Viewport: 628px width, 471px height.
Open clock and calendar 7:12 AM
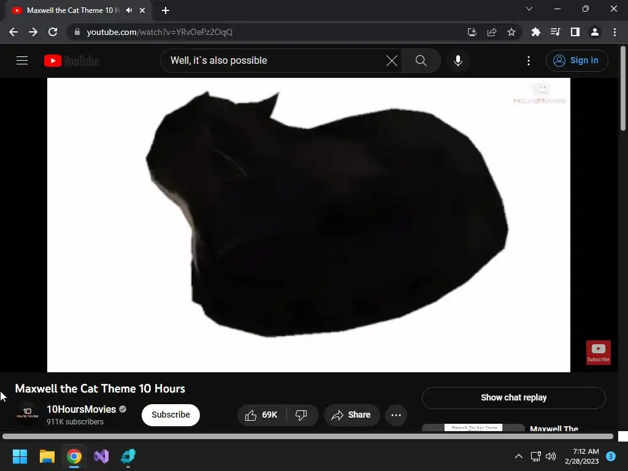pyautogui.click(x=582, y=456)
